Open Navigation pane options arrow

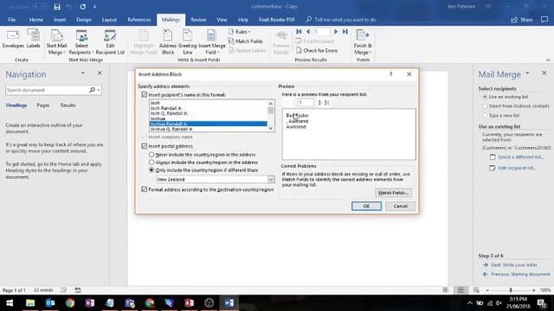[83, 73]
